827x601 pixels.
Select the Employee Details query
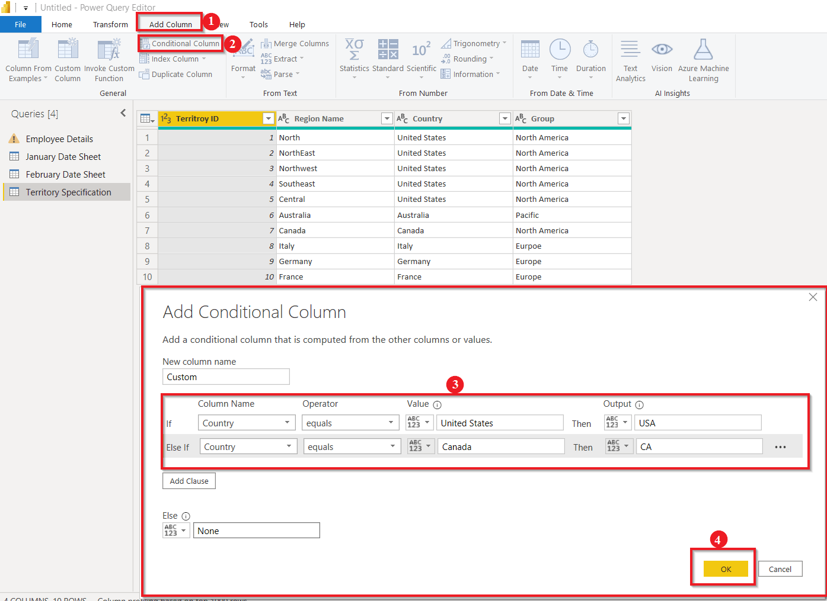coord(59,139)
